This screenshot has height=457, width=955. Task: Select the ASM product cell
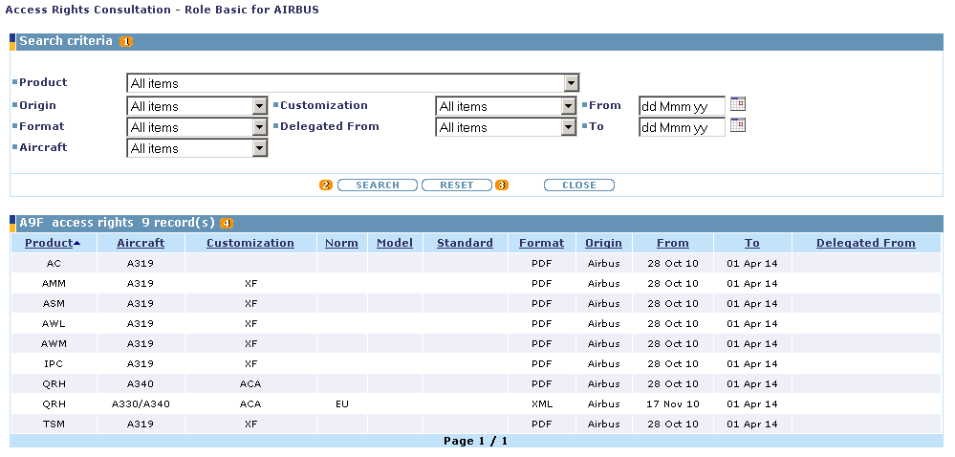(x=54, y=304)
